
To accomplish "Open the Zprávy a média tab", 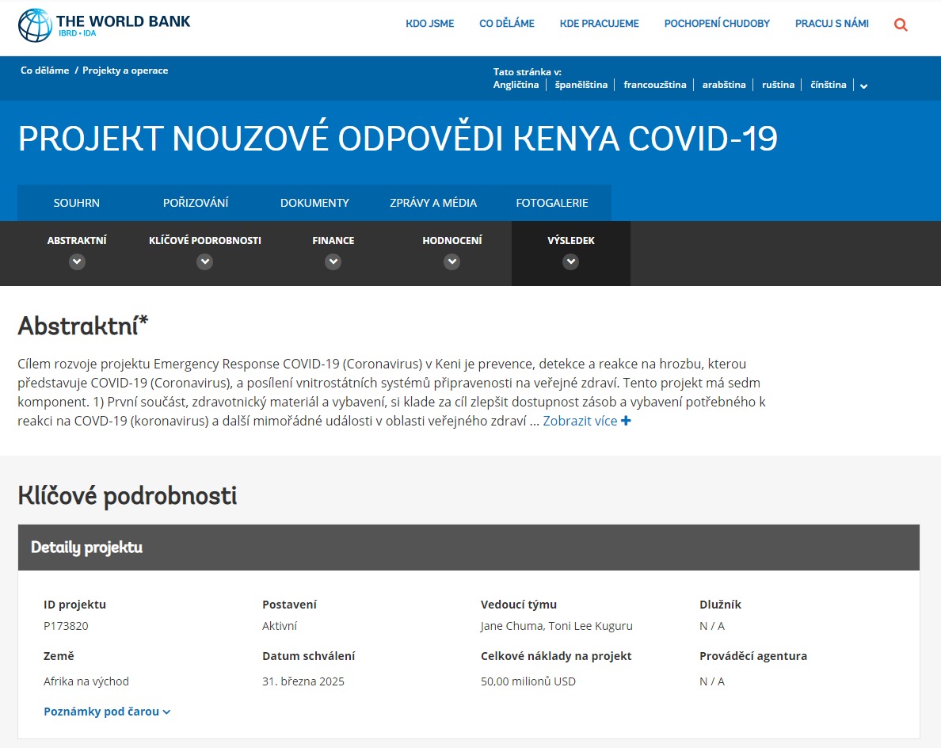I will [x=433, y=203].
